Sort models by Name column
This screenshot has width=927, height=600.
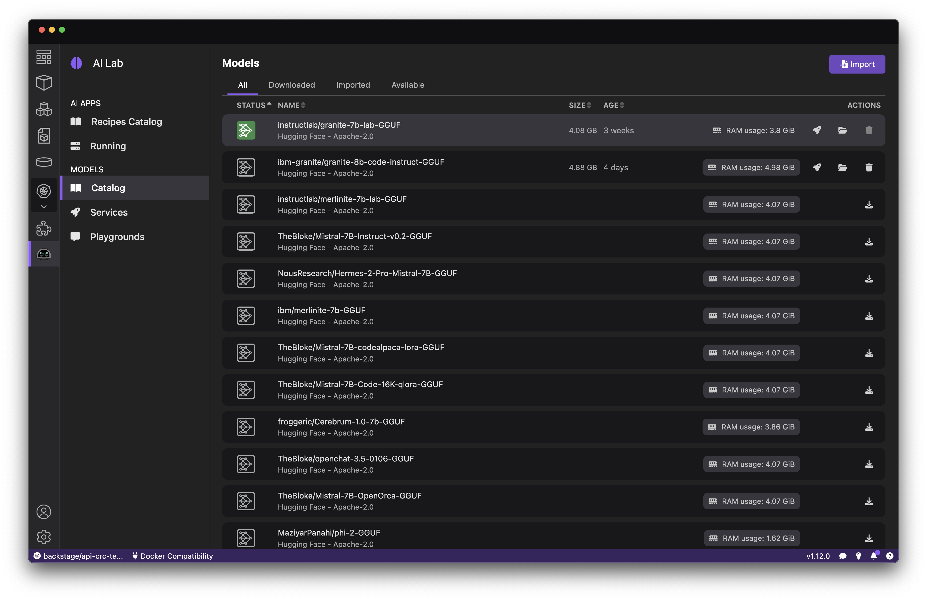[x=291, y=105]
